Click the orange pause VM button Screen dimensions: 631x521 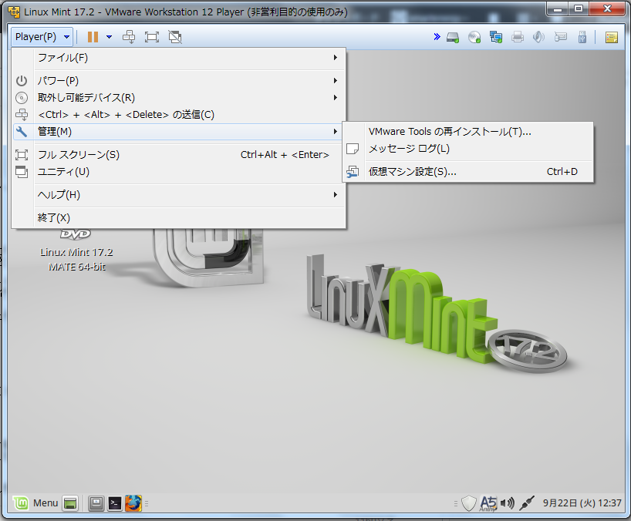[x=93, y=37]
